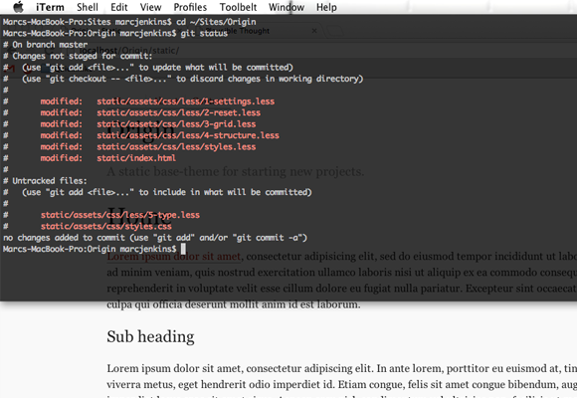Open the Apple menu
Image resolution: width=577 pixels, height=398 pixels.
[18, 7]
